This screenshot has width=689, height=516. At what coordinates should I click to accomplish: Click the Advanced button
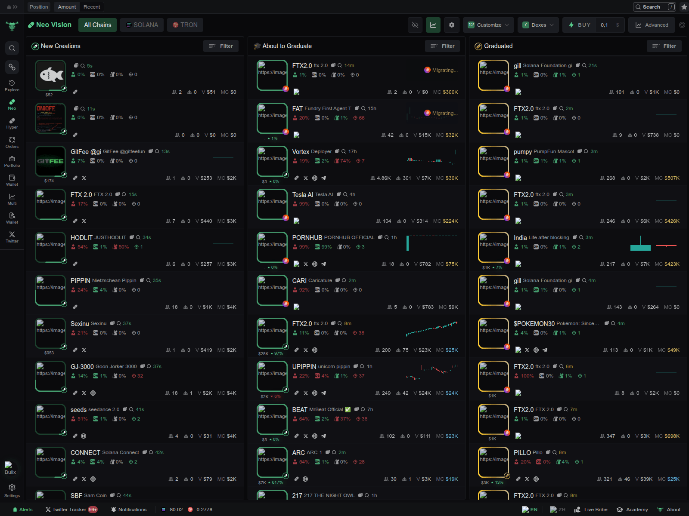click(652, 25)
